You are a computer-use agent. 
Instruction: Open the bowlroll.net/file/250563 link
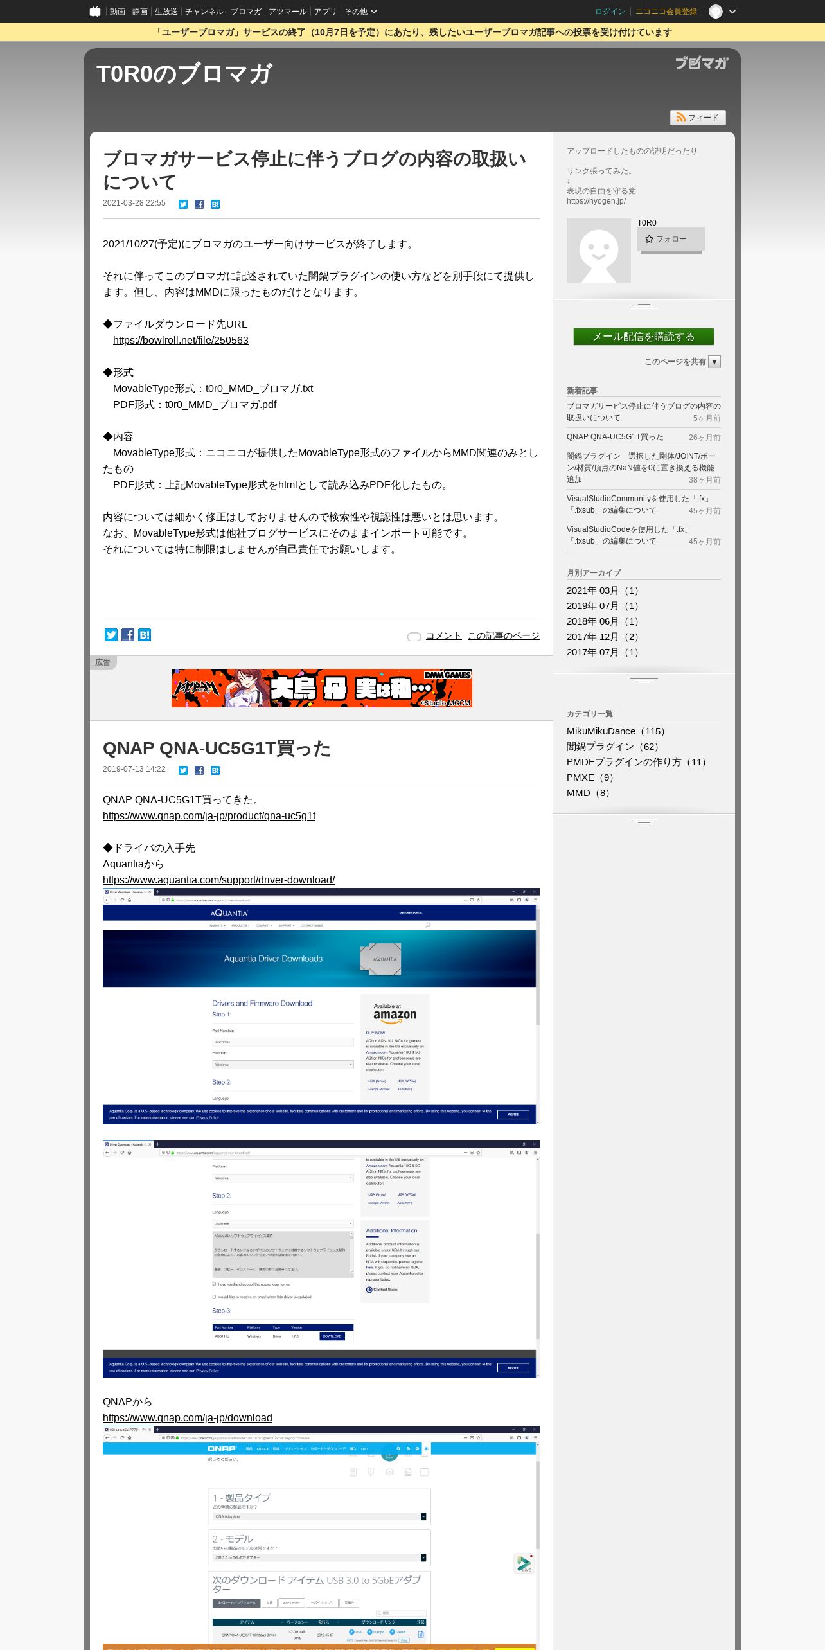(181, 341)
